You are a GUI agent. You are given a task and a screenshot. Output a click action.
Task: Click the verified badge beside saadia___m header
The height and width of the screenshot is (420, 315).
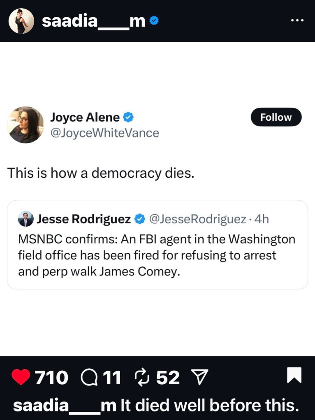pos(154,21)
